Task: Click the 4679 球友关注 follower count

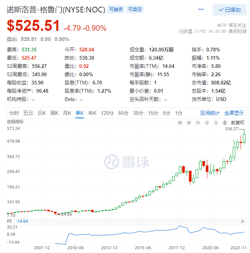Action: 232,25
